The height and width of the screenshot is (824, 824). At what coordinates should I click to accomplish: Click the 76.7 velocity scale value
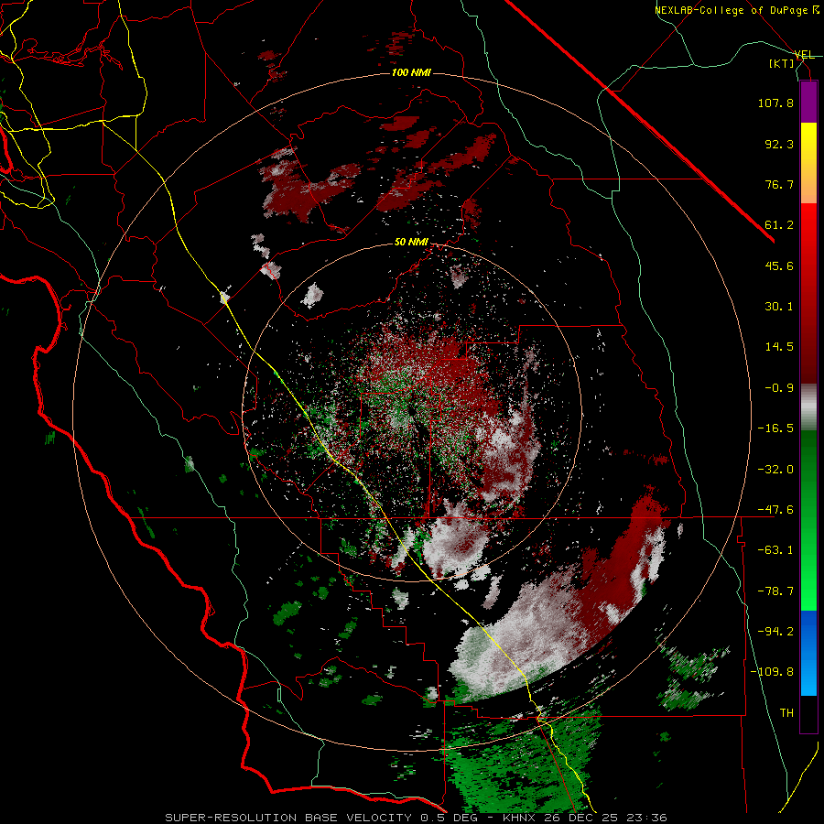[779, 184]
